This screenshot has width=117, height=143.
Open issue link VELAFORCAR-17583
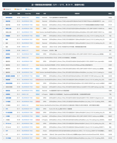[x=27, y=36]
